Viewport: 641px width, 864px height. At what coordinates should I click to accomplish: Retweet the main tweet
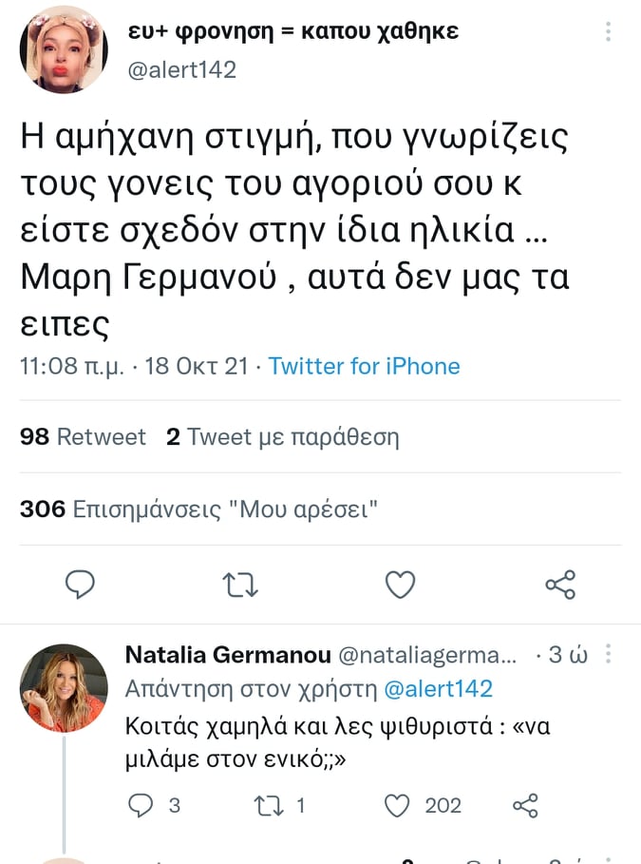[240, 585]
